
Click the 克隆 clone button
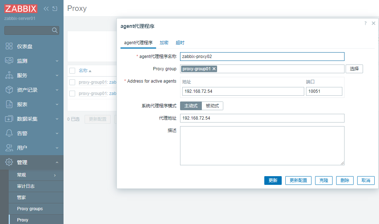tap(323, 180)
